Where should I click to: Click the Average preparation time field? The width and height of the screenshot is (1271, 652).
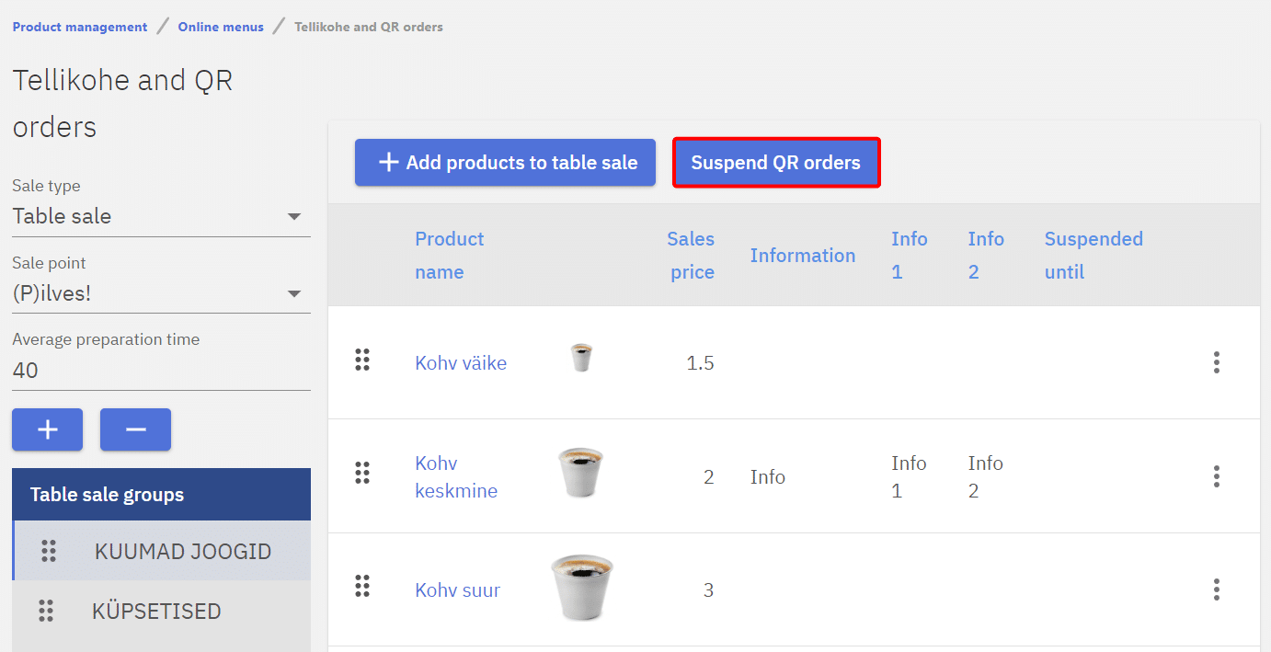pyautogui.click(x=161, y=371)
